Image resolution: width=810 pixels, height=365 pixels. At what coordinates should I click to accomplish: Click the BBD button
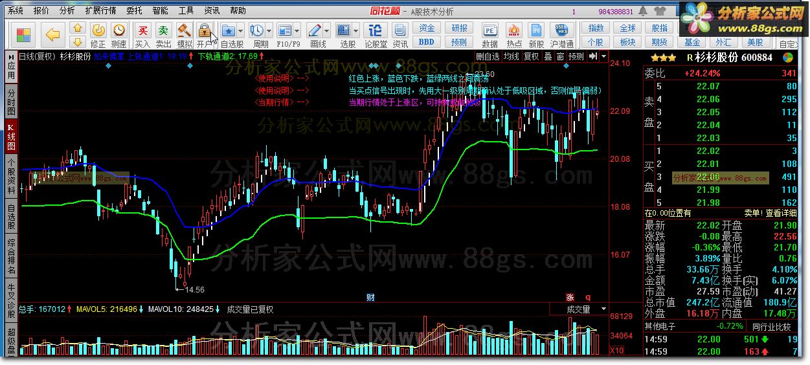[x=427, y=42]
